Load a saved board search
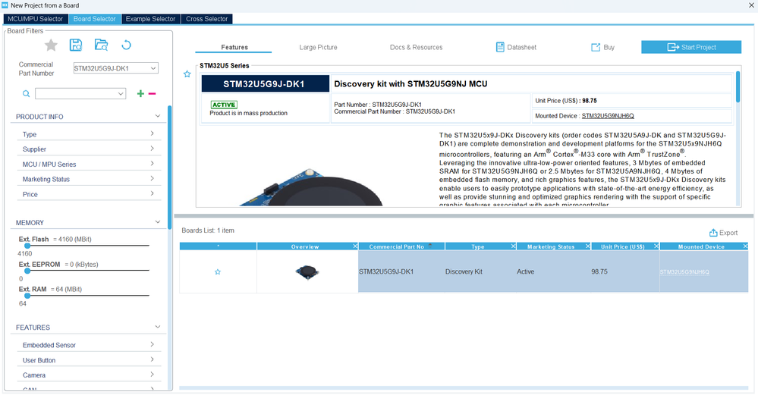The height and width of the screenshot is (395, 758). (x=101, y=45)
